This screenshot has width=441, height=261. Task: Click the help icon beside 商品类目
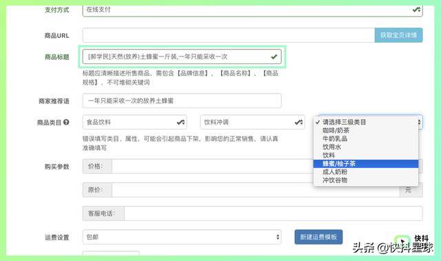click(x=66, y=122)
